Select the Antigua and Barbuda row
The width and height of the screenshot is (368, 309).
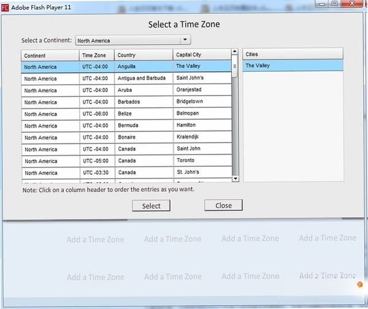(126, 78)
